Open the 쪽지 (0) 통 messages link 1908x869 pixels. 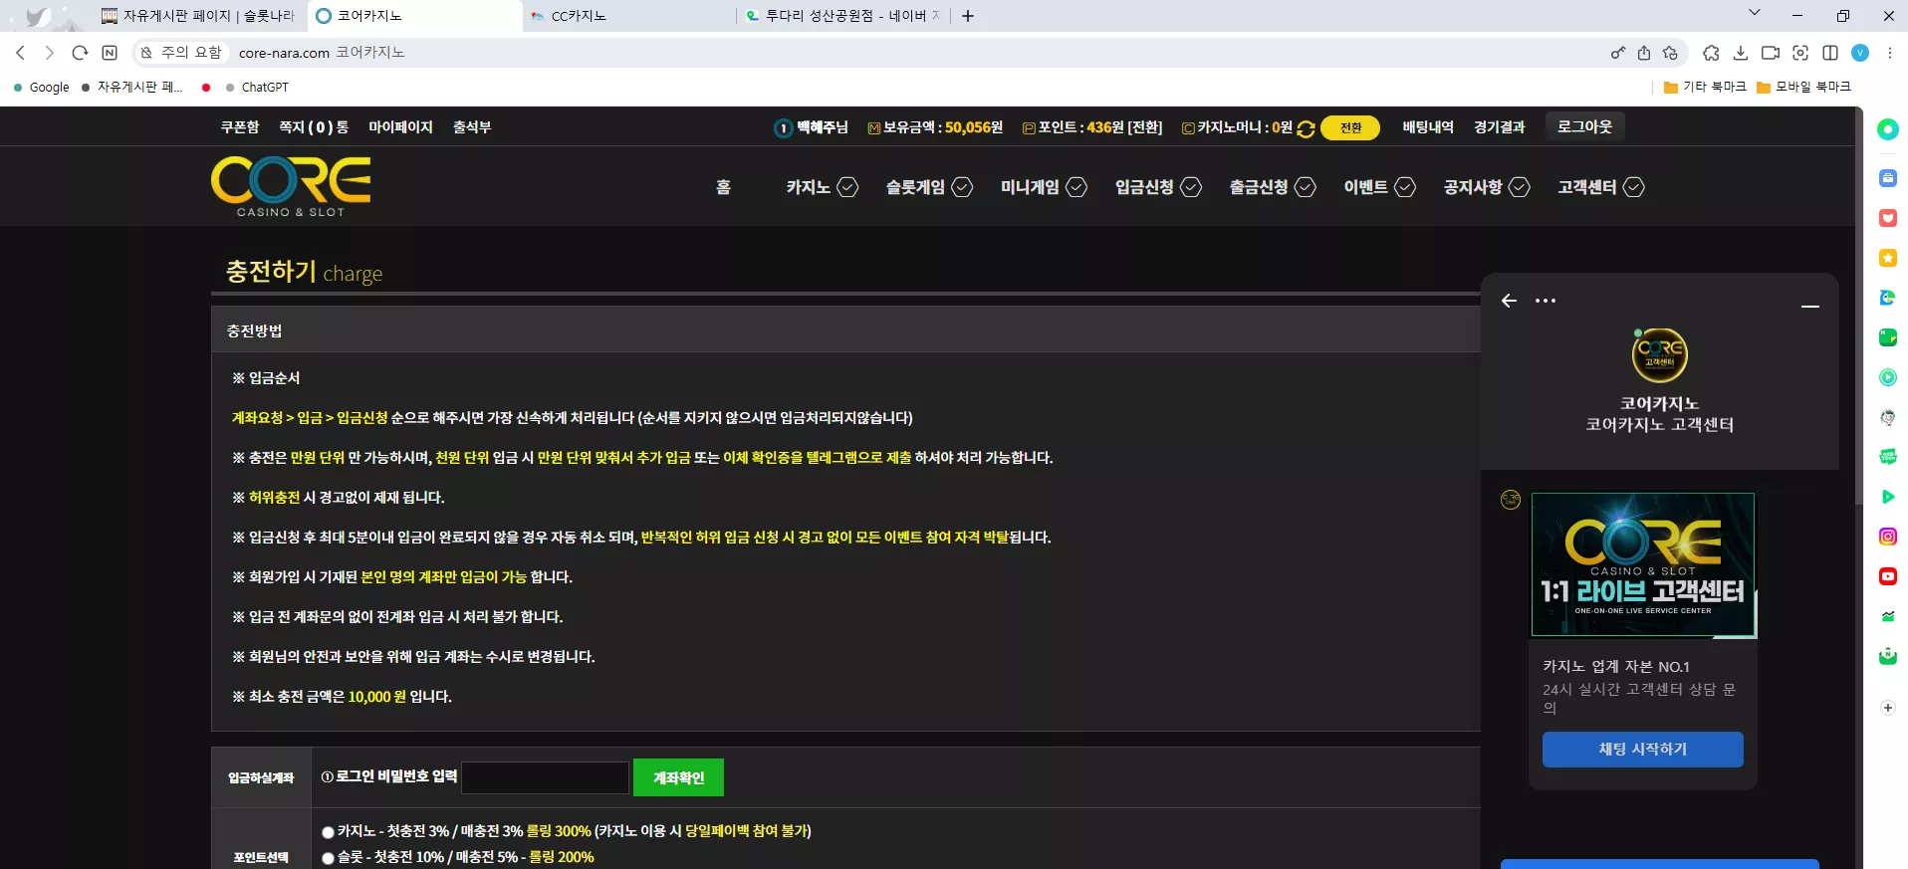pos(314,127)
